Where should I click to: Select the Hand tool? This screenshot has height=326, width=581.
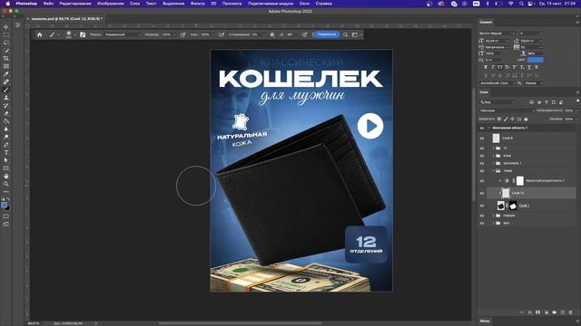(6, 177)
